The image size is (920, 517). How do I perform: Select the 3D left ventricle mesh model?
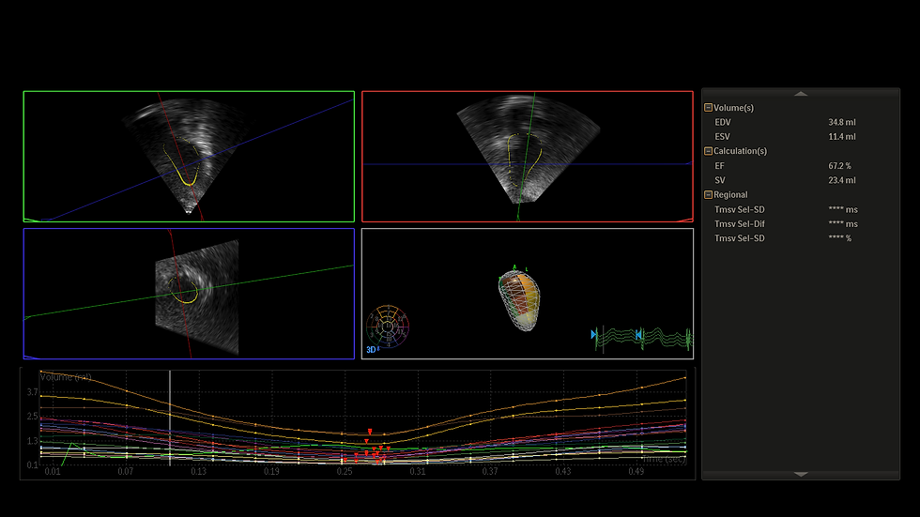click(519, 299)
